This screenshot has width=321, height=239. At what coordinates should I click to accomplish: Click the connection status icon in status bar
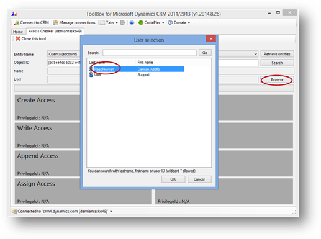point(14,211)
